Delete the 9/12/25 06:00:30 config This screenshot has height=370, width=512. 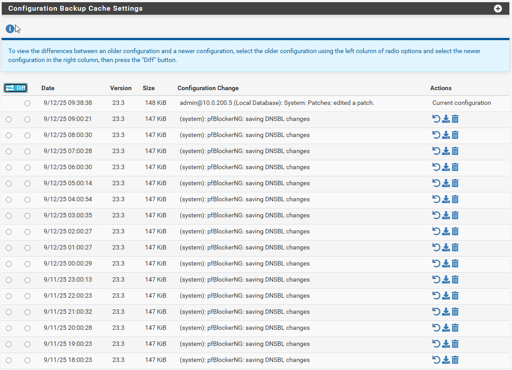[455, 167]
